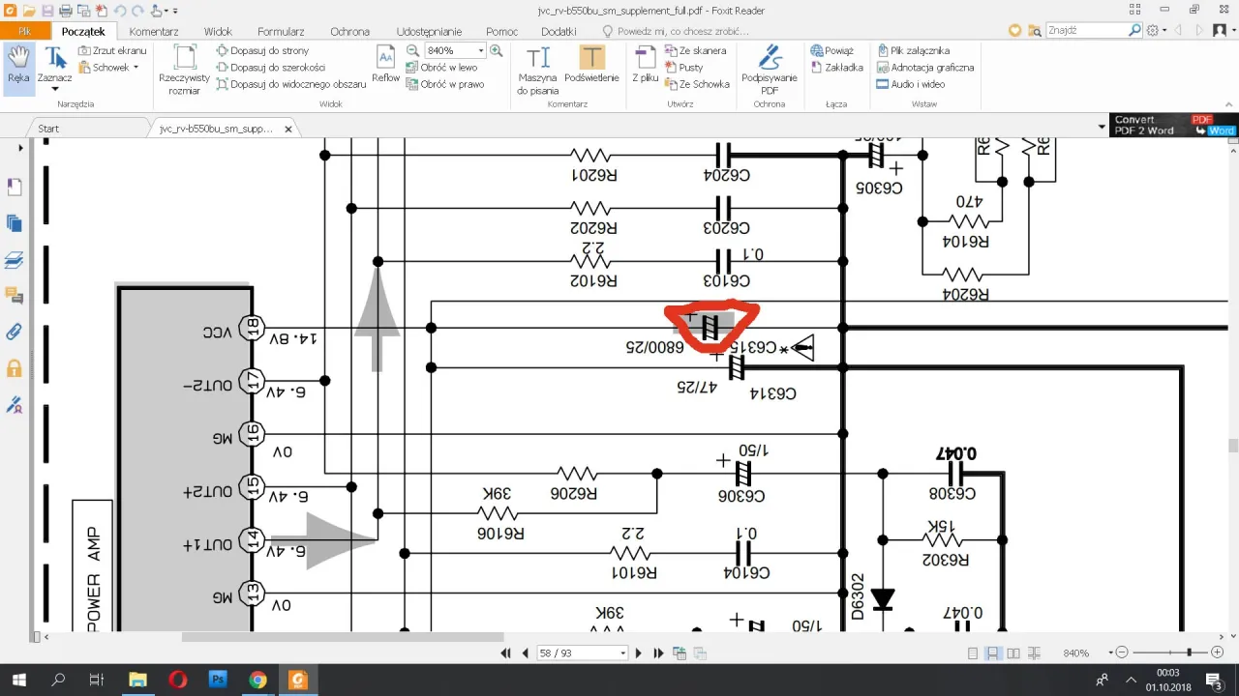Enable single page view mode
The width and height of the screenshot is (1239, 696).
(973, 653)
